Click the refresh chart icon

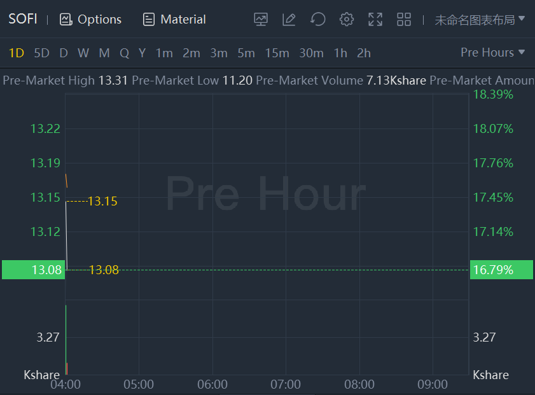pos(318,19)
